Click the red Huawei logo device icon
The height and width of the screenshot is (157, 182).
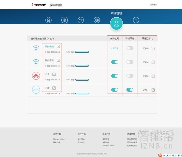click(36, 76)
